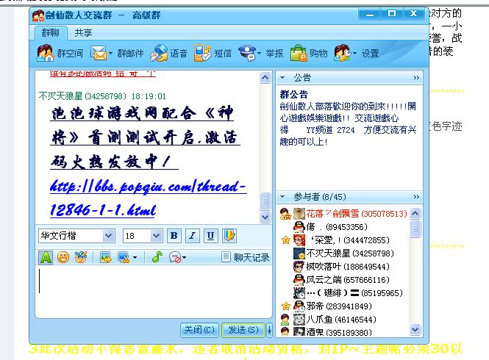
Task: Open the font size 18 dropdown
Action: click(x=156, y=236)
